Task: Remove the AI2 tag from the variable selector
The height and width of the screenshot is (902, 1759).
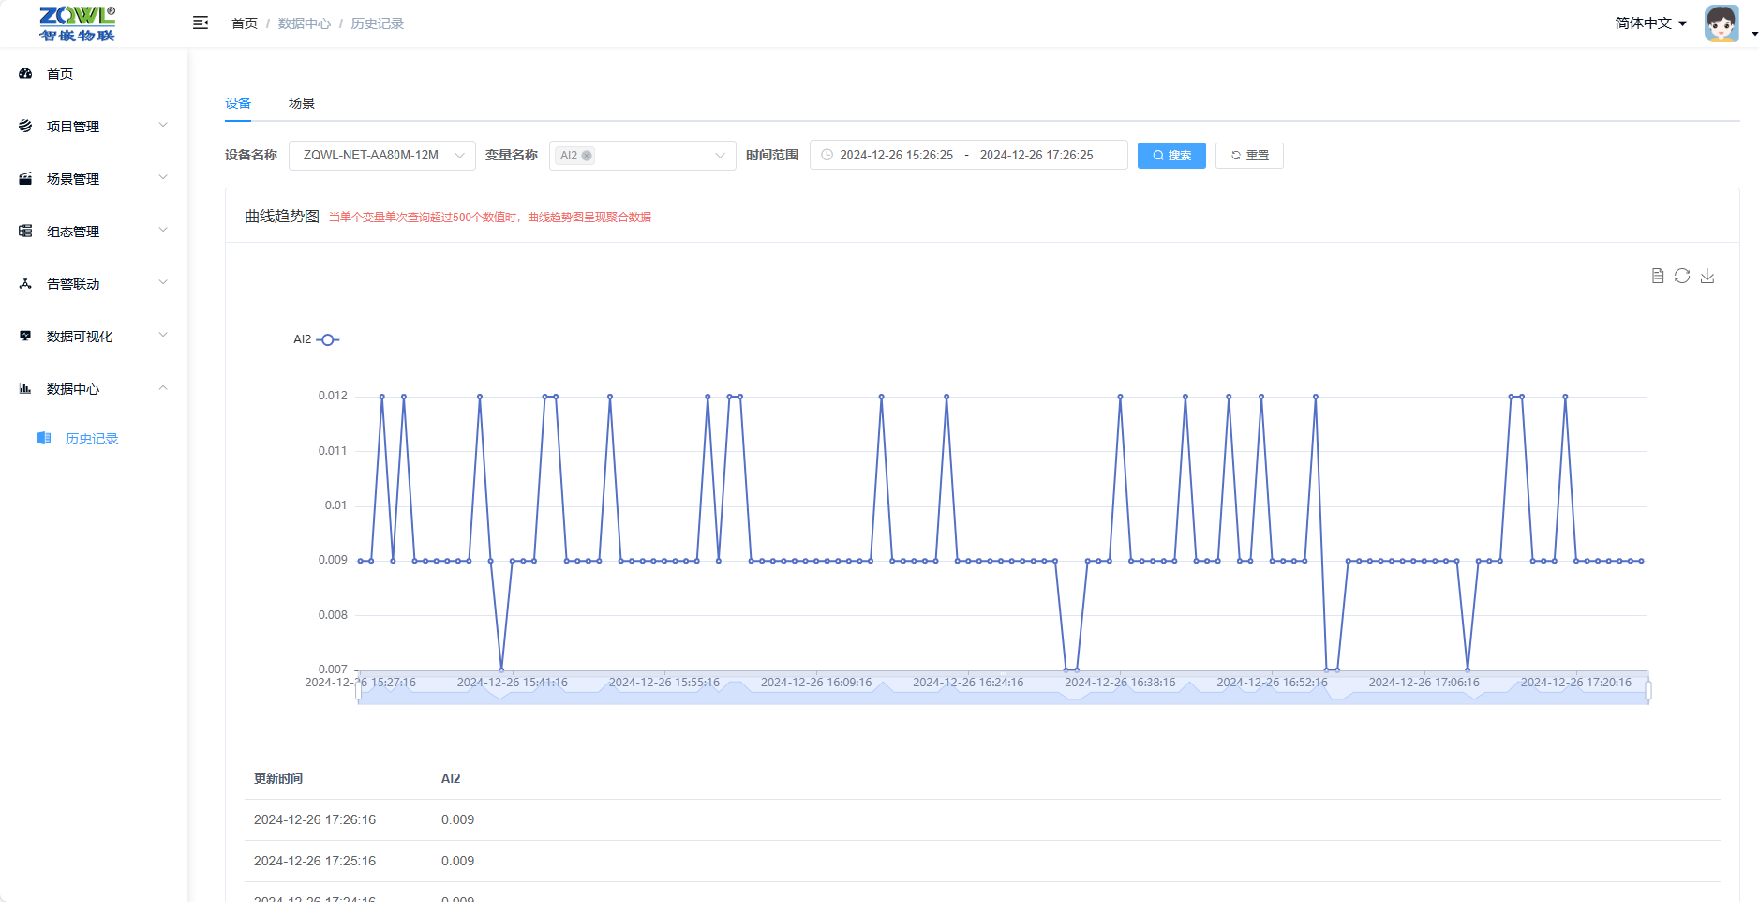Action: point(588,156)
